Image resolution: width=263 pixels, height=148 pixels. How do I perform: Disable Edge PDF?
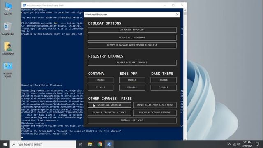132,88
